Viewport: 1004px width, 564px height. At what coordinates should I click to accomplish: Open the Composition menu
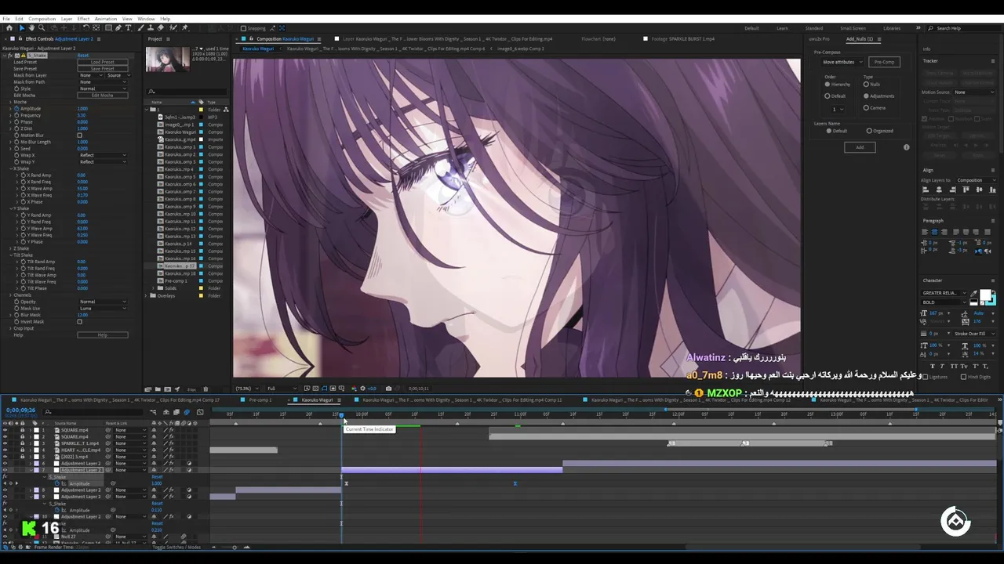click(42, 19)
